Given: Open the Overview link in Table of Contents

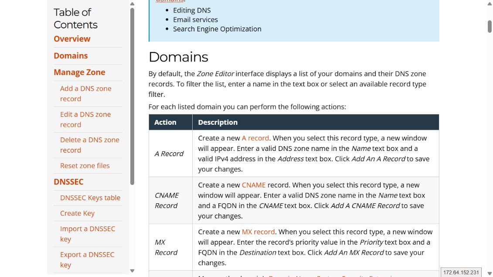Looking at the screenshot, I should [x=72, y=39].
